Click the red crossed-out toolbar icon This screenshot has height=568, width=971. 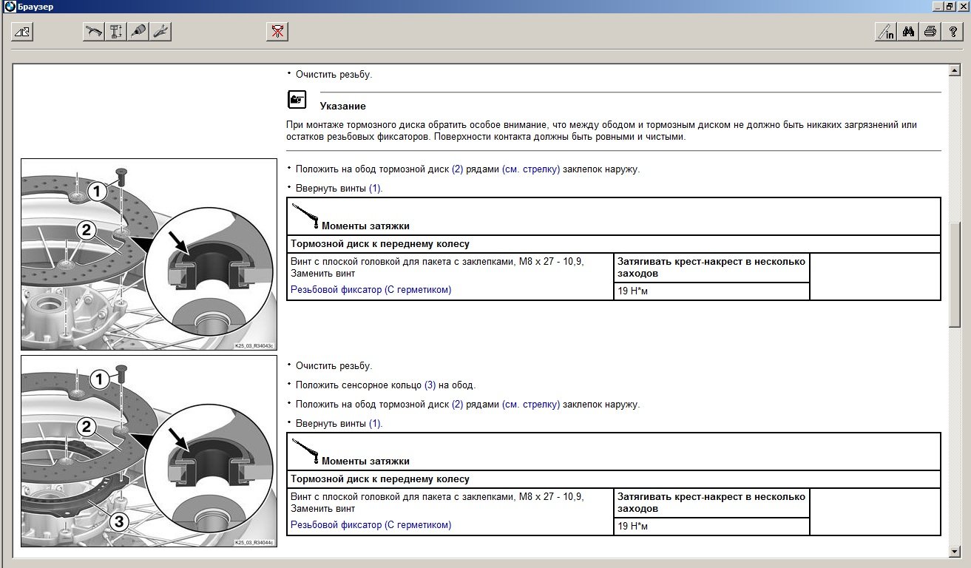point(277,32)
